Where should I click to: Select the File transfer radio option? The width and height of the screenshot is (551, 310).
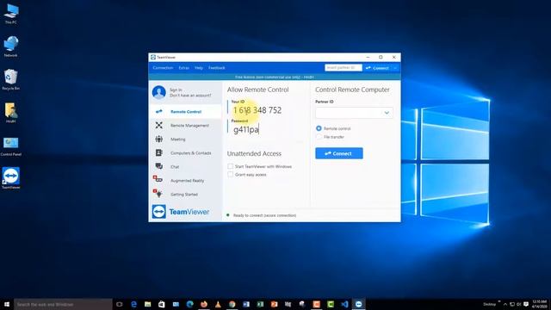(x=319, y=137)
